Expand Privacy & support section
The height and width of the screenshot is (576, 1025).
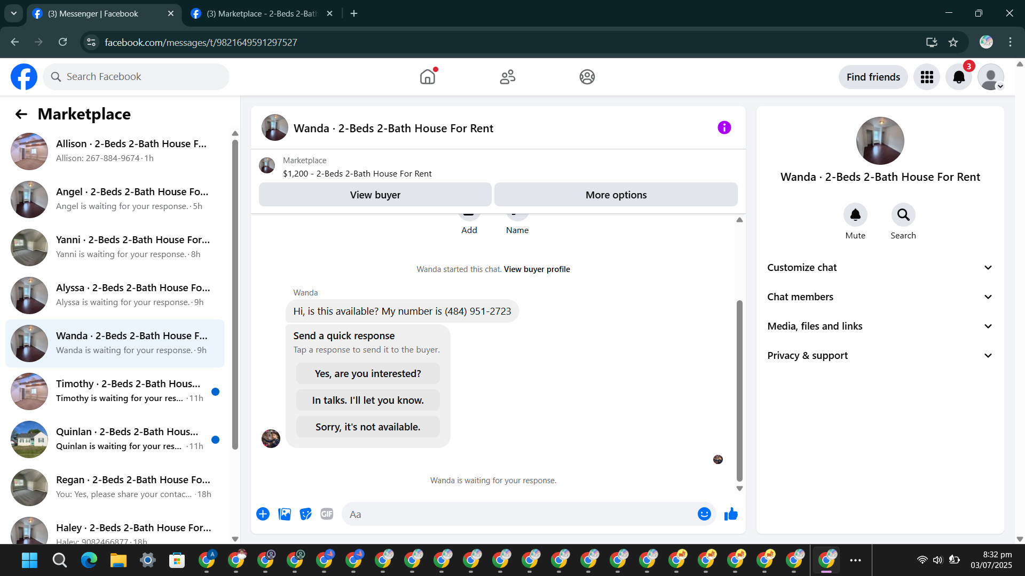[x=880, y=356]
